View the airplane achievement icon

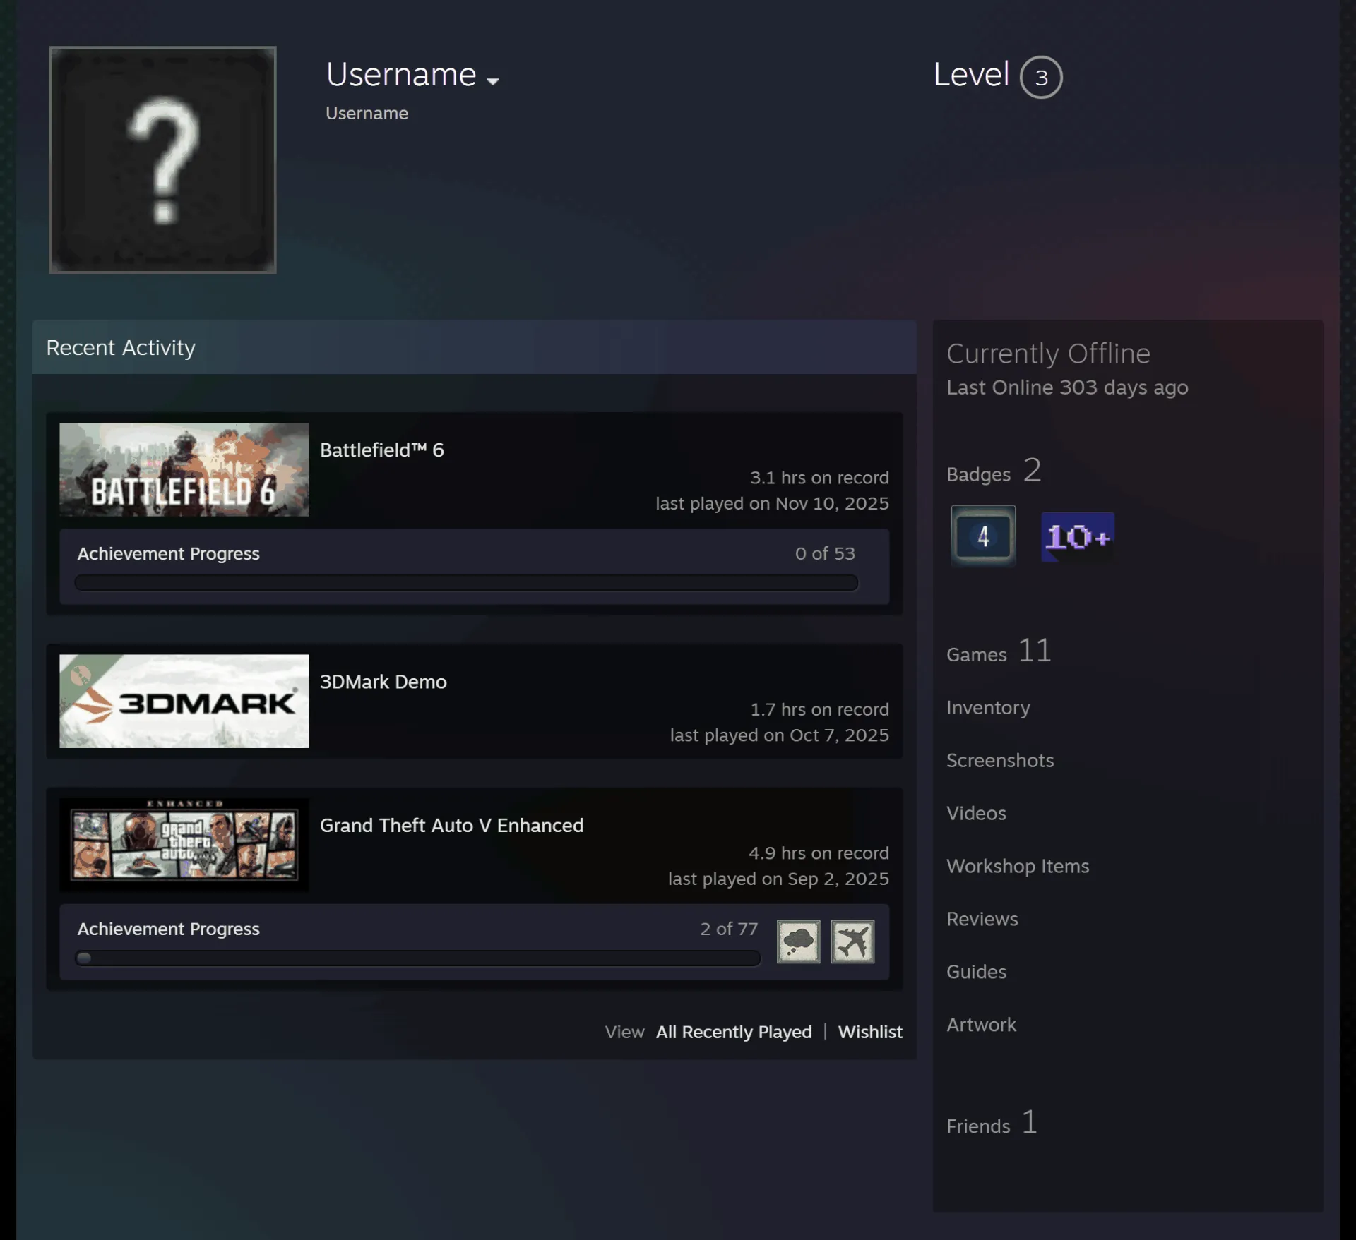point(852,941)
